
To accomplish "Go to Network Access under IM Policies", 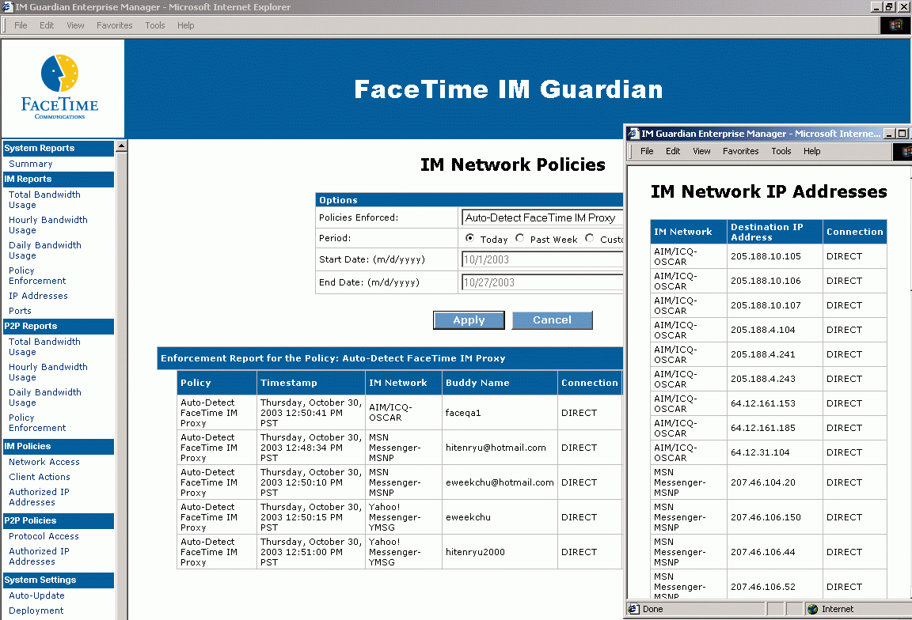I will point(44,462).
